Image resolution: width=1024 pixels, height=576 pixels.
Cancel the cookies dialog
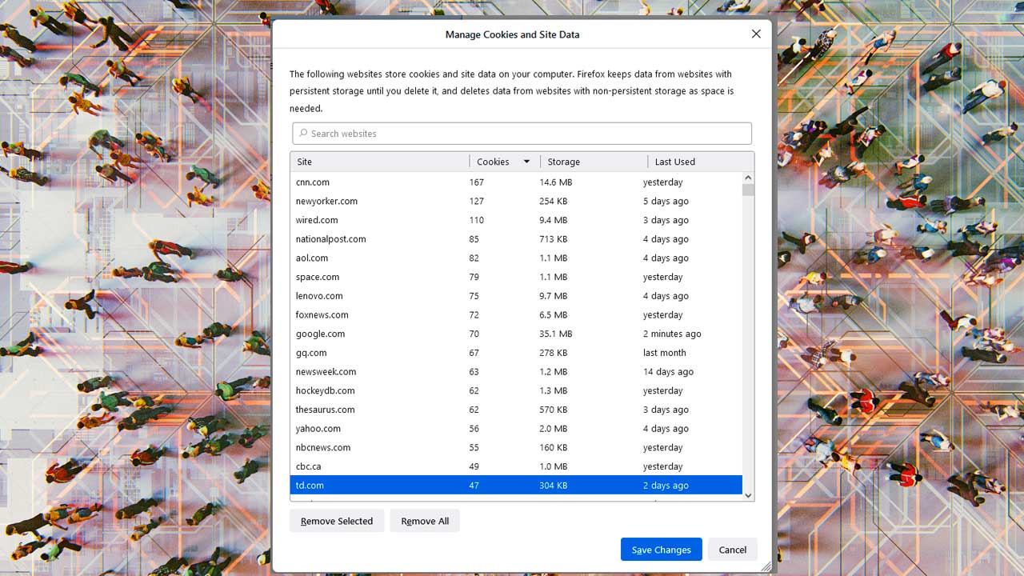coord(732,550)
